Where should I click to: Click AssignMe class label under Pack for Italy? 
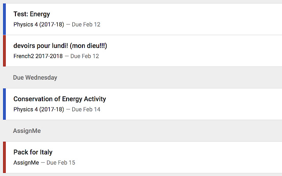(x=26, y=163)
